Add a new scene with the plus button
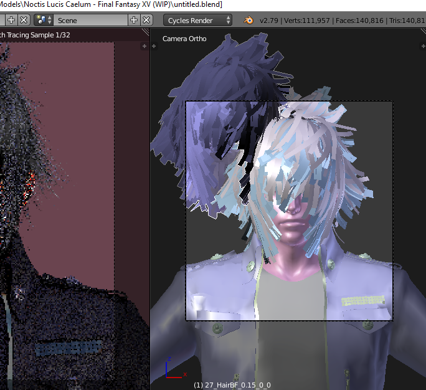 coord(134,20)
